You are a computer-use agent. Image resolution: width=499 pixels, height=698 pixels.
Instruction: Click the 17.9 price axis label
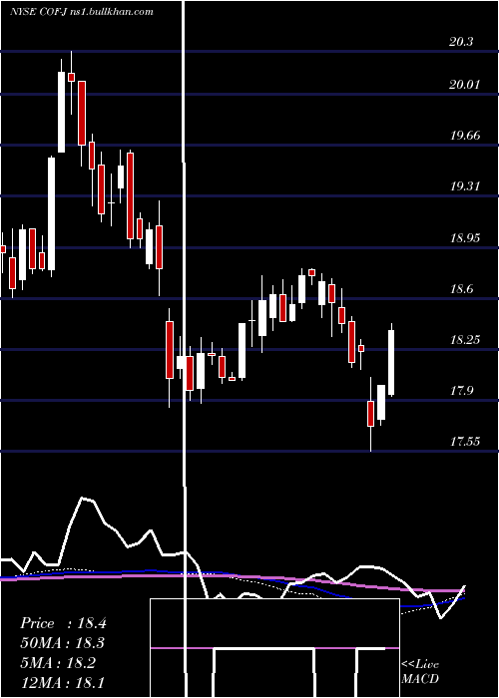pos(461,391)
